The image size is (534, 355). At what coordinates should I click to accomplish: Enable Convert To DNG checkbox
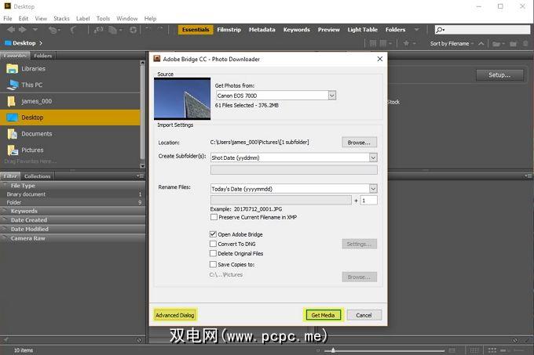tap(213, 244)
